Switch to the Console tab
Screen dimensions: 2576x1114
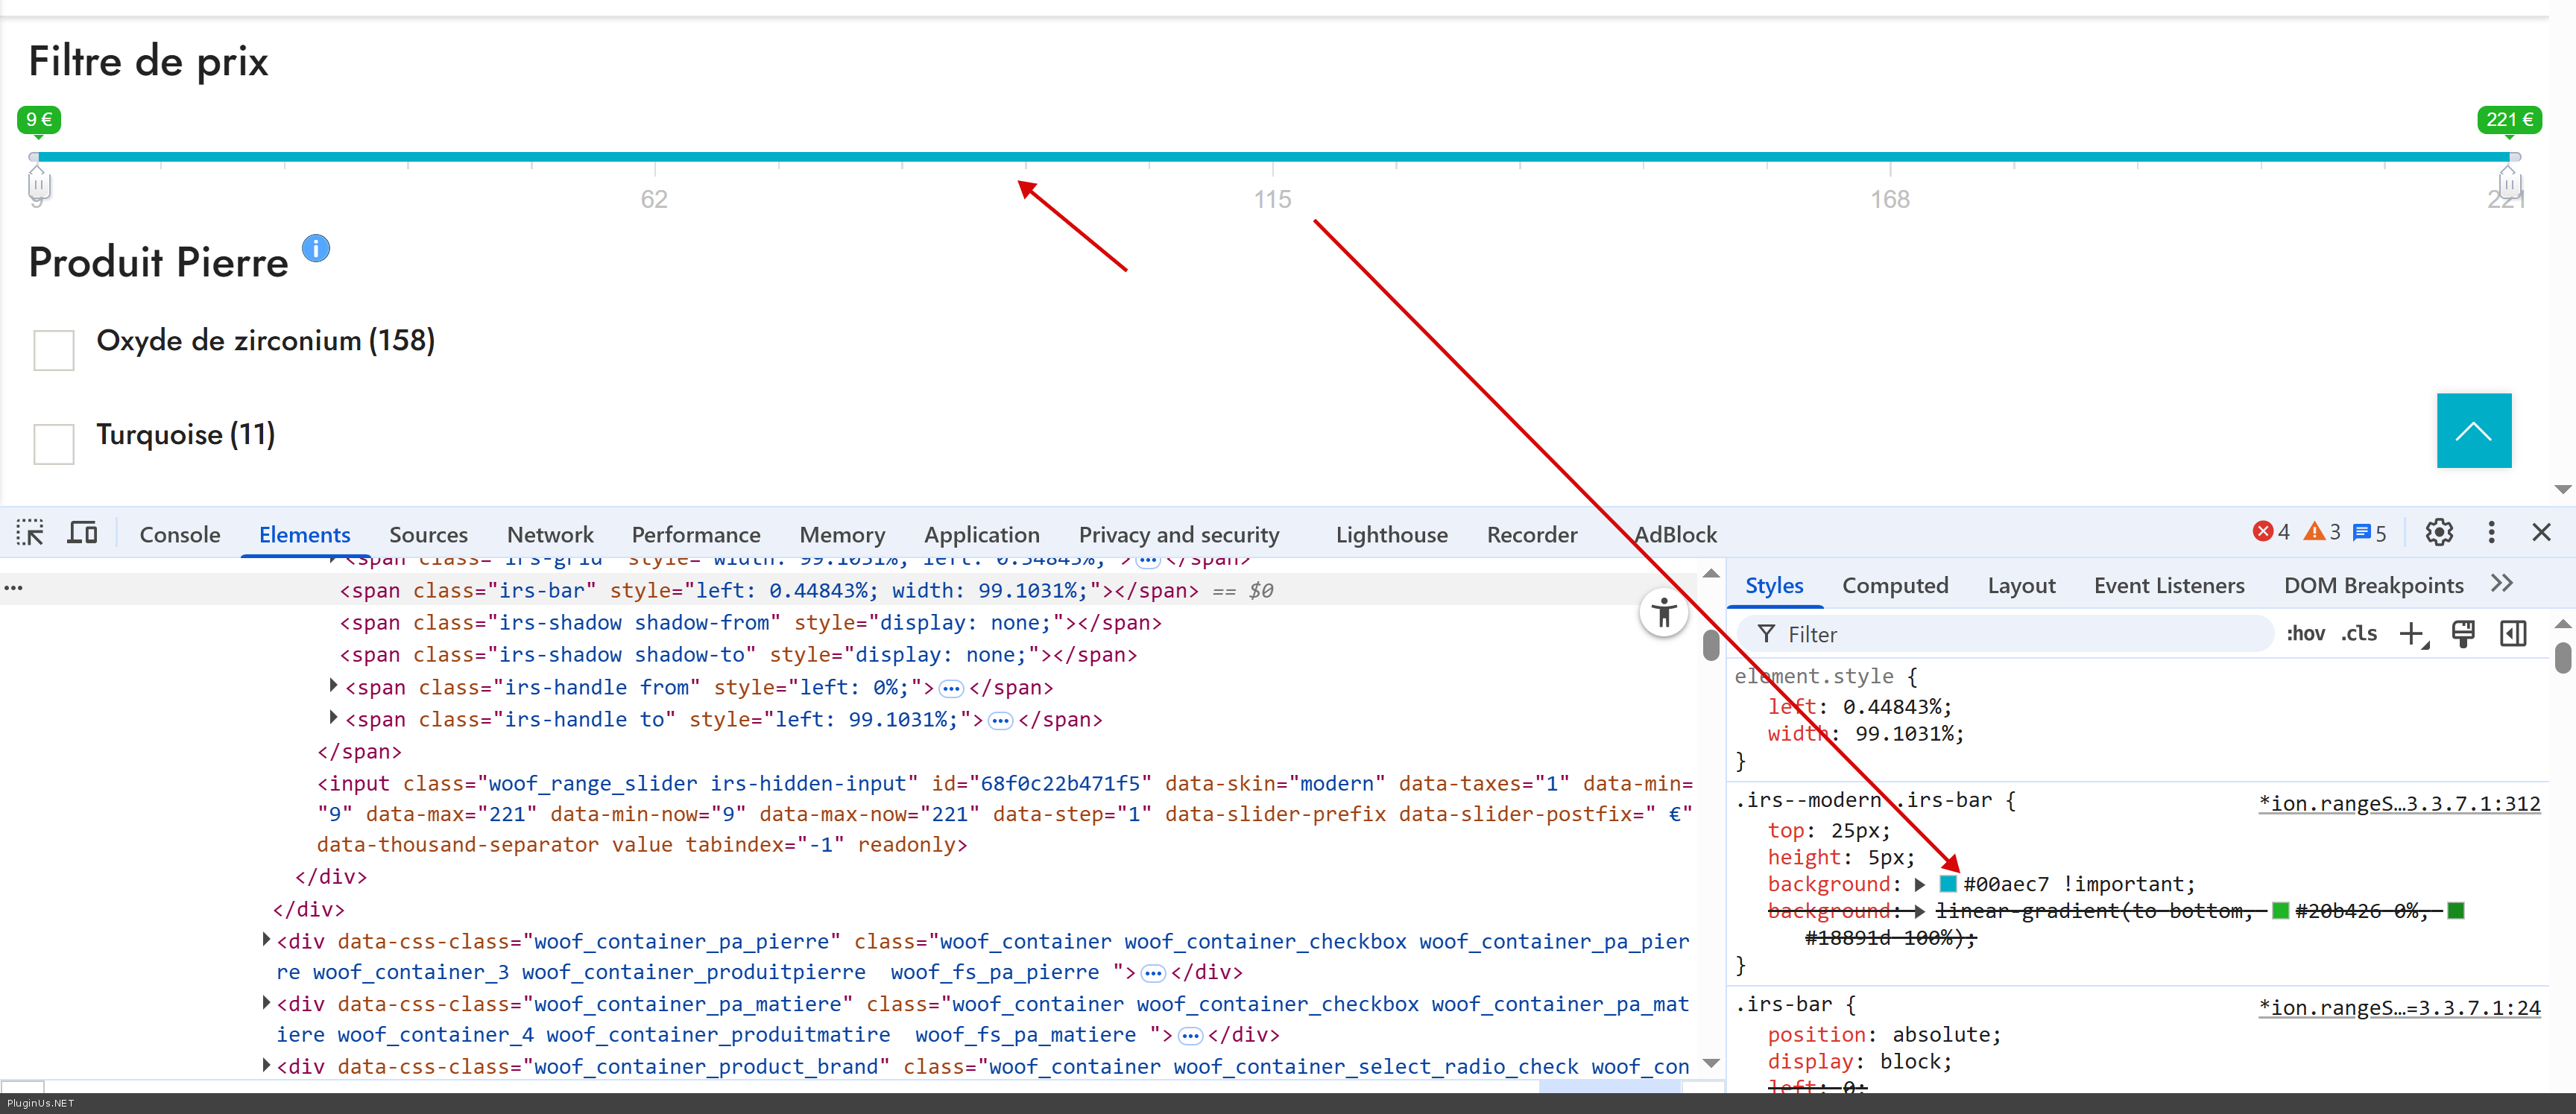click(x=180, y=534)
